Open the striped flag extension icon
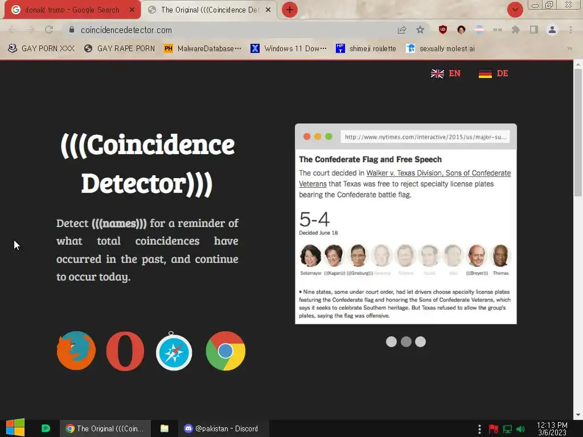 point(479,30)
